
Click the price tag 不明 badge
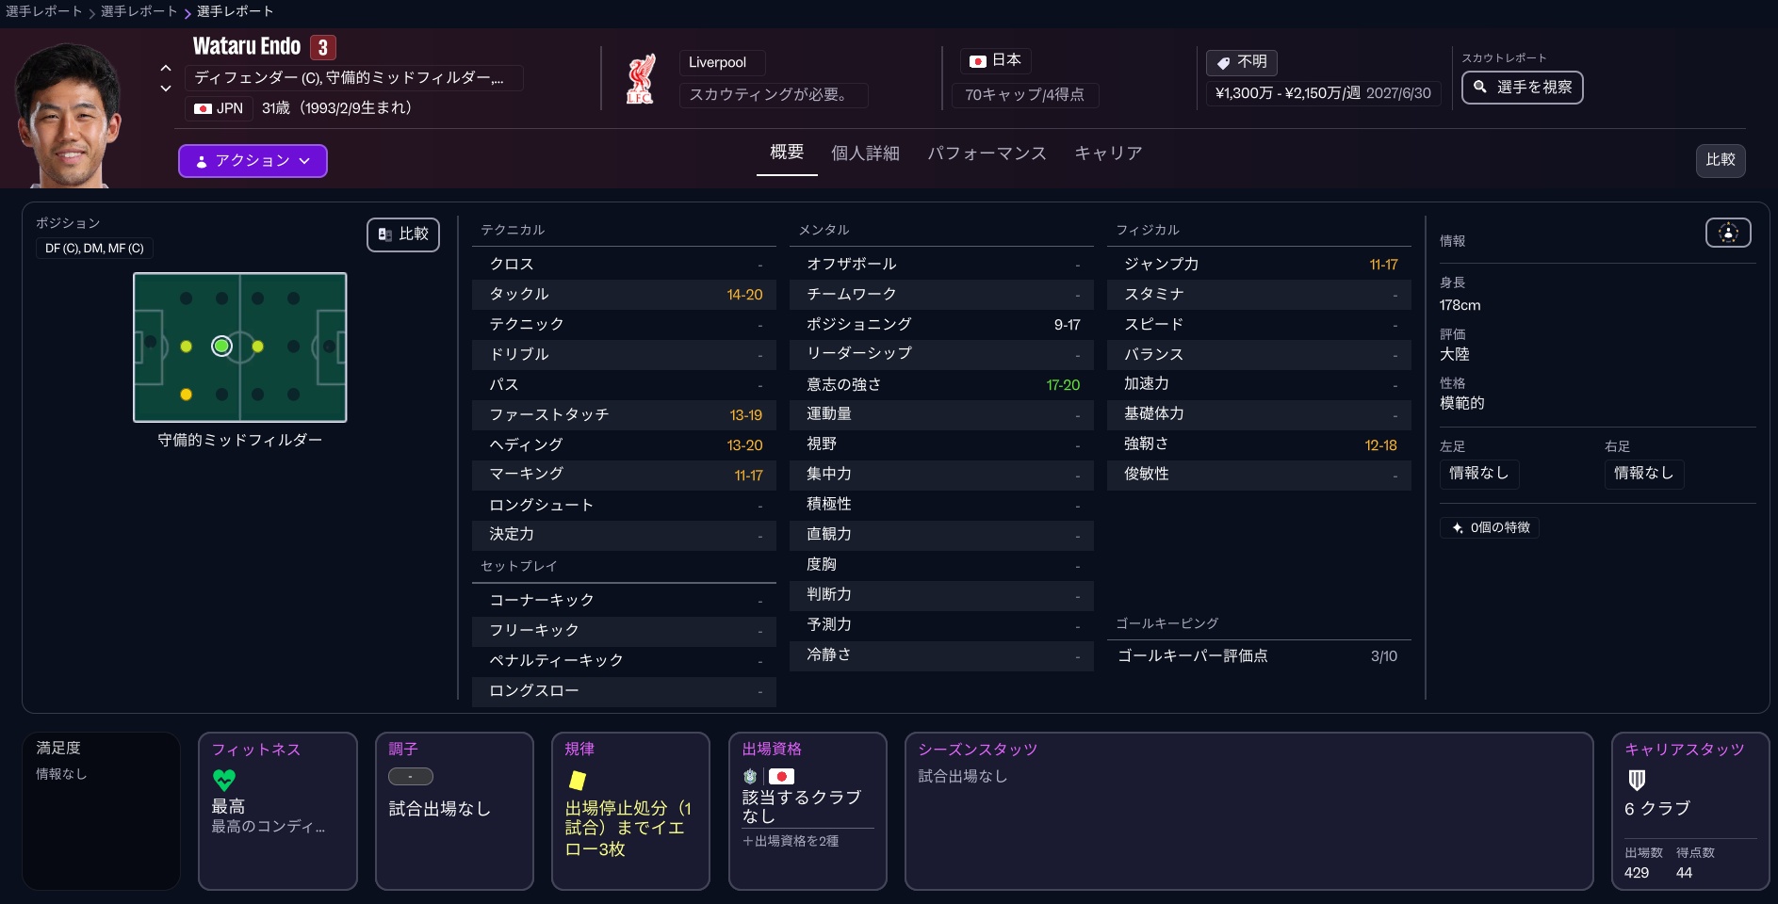pyautogui.click(x=1241, y=62)
